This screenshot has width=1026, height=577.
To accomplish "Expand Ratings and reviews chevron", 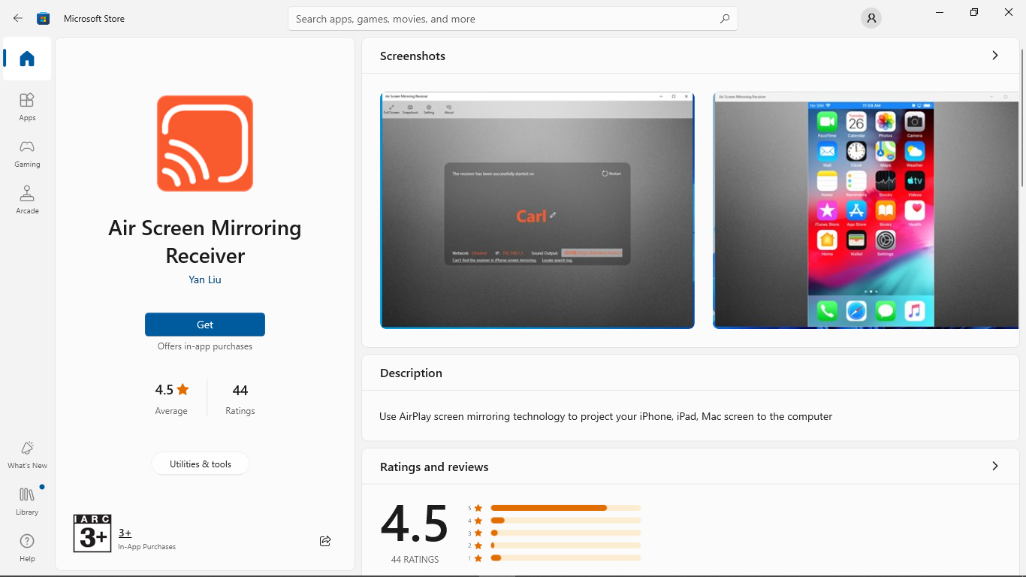I will [995, 467].
